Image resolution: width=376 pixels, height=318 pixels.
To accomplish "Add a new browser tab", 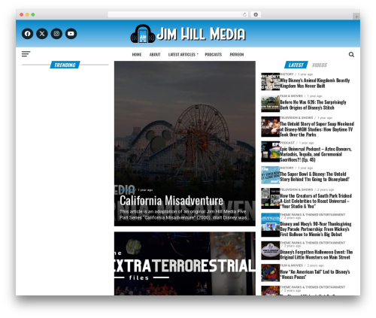I will coord(356,17).
